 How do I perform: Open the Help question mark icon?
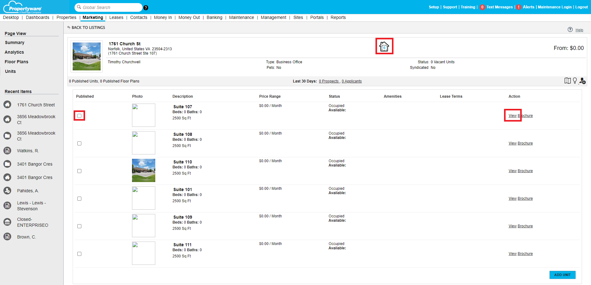570,29
